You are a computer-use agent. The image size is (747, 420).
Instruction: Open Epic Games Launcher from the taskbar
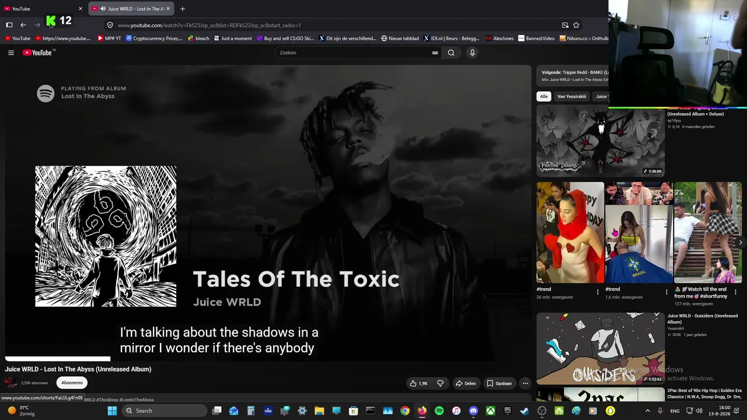[x=508, y=411]
